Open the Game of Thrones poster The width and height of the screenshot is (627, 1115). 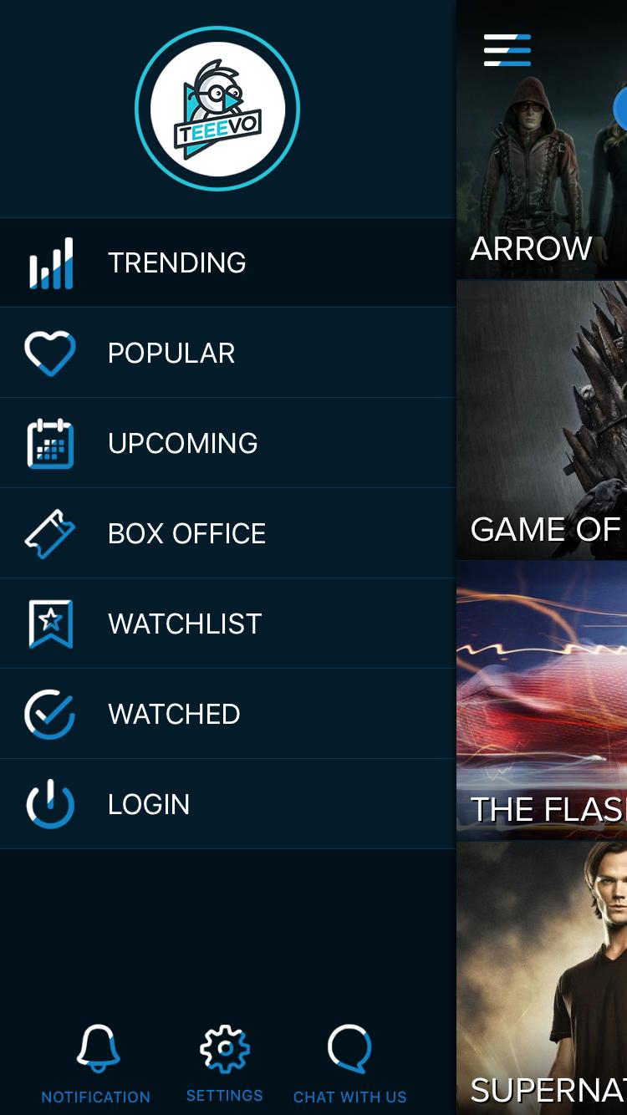click(x=542, y=420)
